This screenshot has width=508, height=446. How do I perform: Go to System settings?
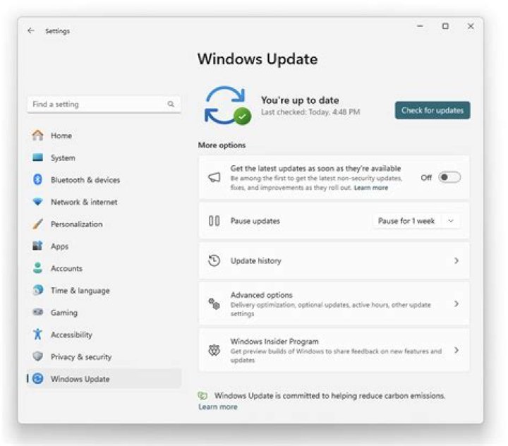click(104, 158)
